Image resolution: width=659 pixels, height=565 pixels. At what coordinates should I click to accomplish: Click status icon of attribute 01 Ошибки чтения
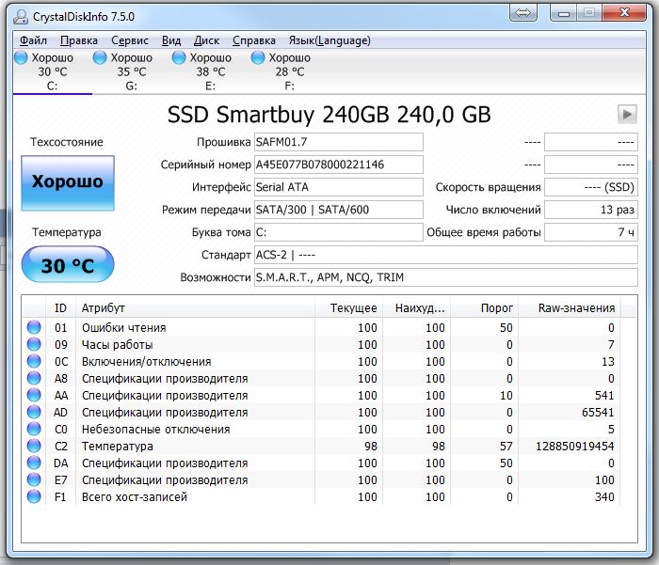point(34,327)
